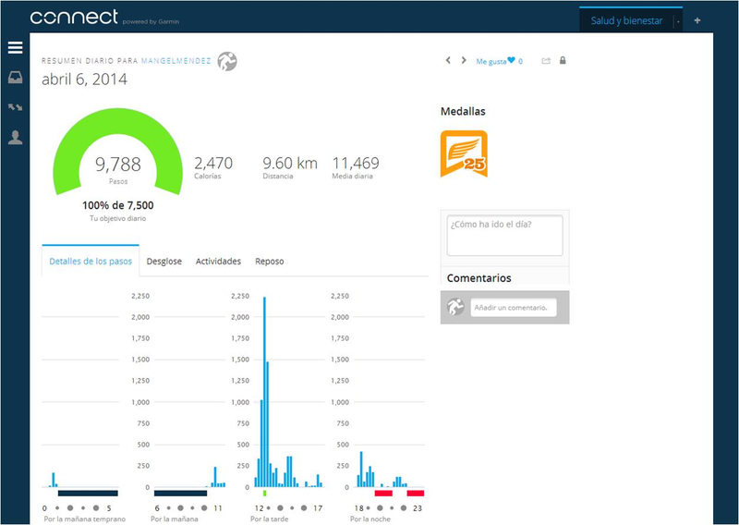Toggle the privacy lock icon
739x525 pixels.
(x=563, y=60)
